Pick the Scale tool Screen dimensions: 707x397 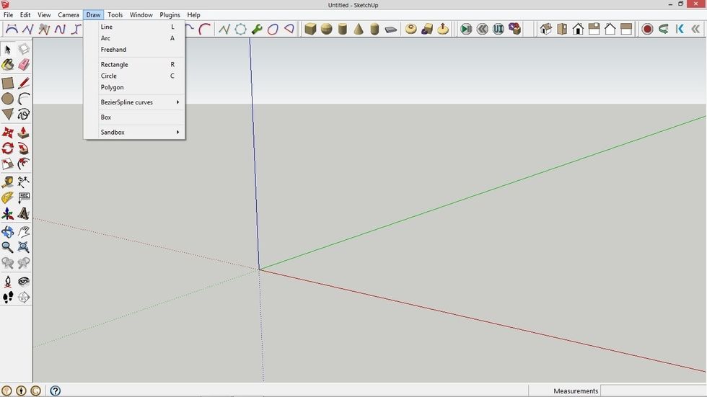[8, 164]
